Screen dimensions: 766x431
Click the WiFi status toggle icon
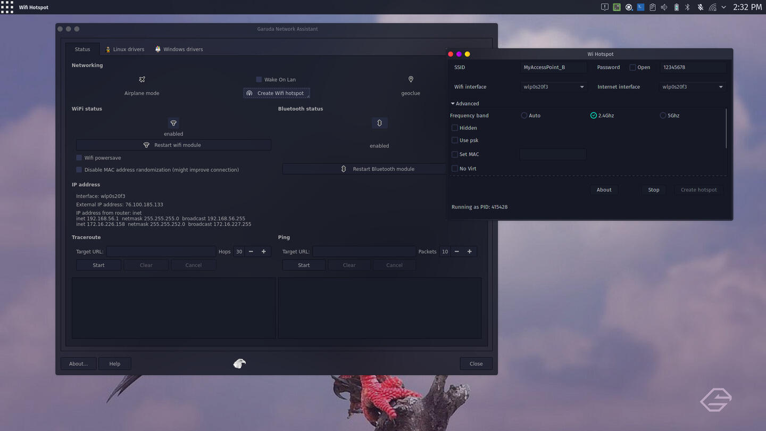[173, 123]
